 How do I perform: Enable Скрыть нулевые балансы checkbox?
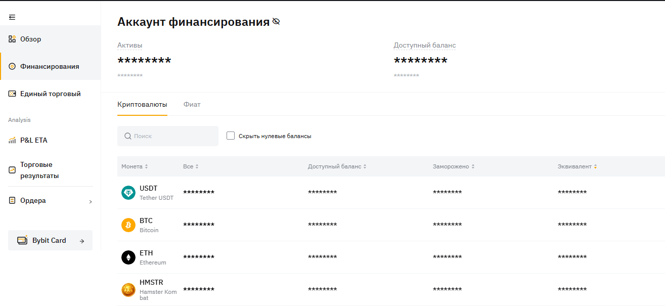click(231, 136)
